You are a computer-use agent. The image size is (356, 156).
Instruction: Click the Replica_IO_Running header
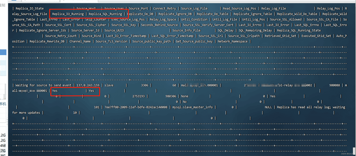68,14
